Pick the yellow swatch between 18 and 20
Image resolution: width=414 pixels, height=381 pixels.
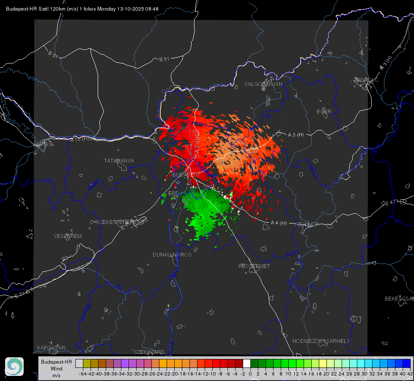point(323,363)
